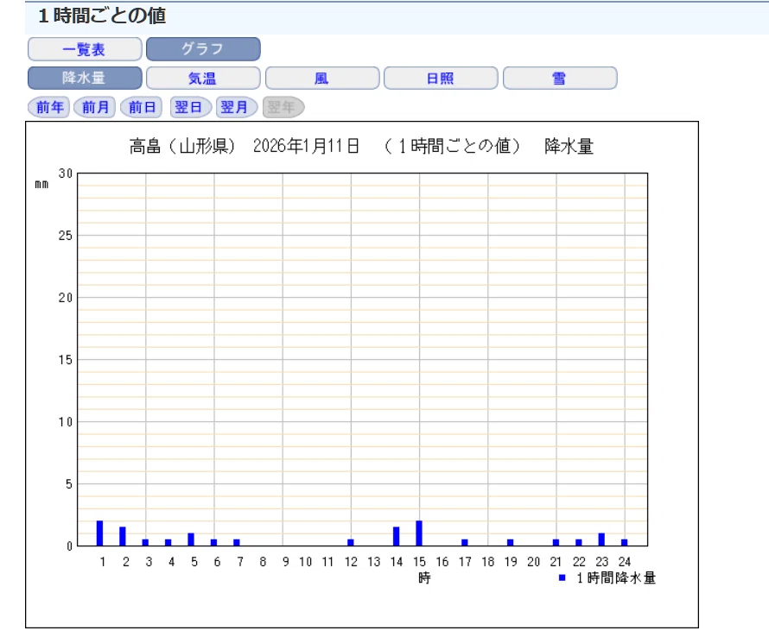The height and width of the screenshot is (637, 769).
Task: Click the blue legend square for 1時間降水量
Action: point(562,577)
